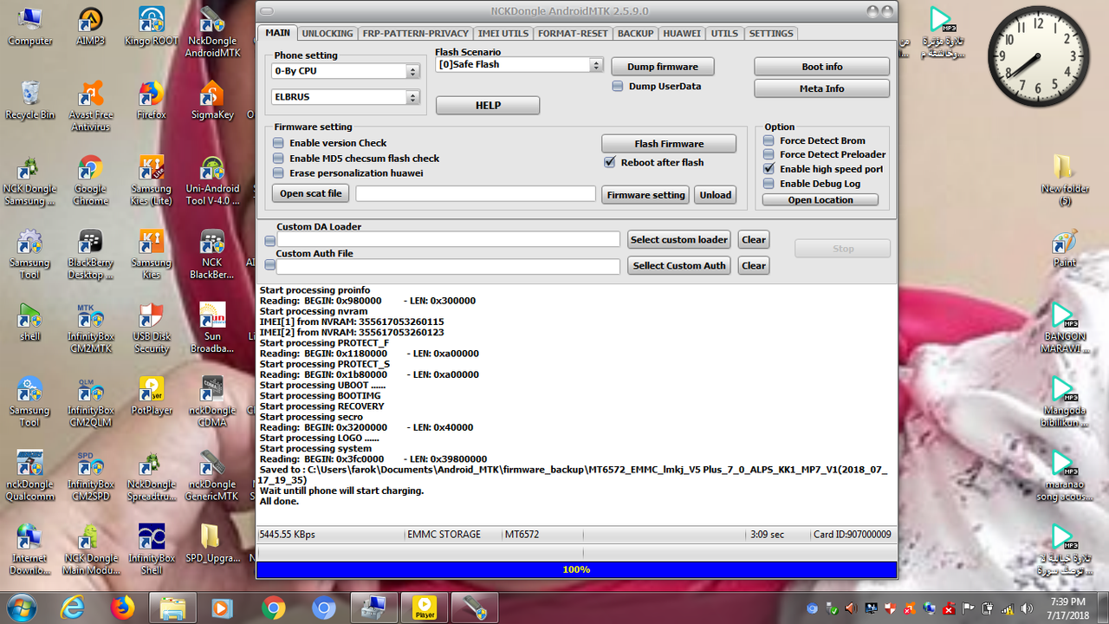This screenshot has height=624, width=1109.
Task: Click the Boot info button
Action: (821, 67)
